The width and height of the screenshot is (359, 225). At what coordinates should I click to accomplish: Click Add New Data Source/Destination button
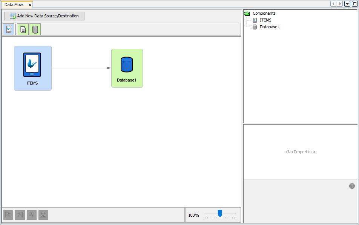44,16
